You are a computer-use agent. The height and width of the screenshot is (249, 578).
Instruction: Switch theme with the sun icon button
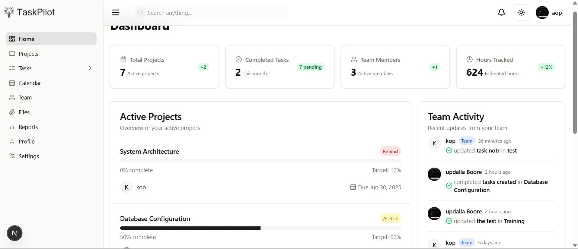[521, 12]
